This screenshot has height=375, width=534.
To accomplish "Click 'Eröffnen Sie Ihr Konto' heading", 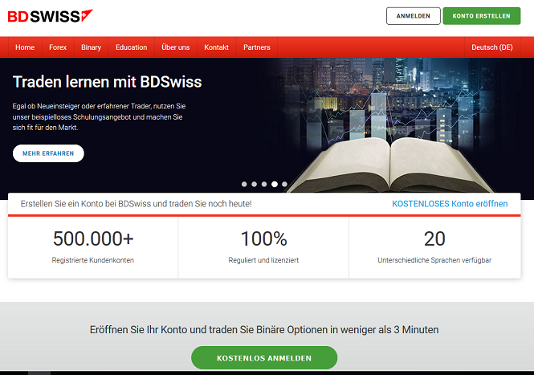I will pyautogui.click(x=264, y=330).
